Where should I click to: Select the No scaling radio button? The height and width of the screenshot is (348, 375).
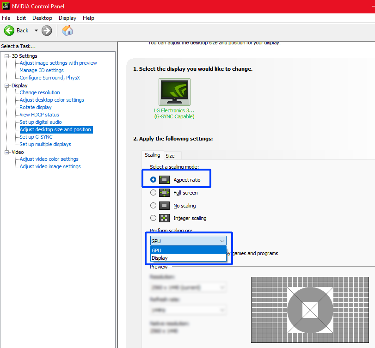tap(154, 205)
